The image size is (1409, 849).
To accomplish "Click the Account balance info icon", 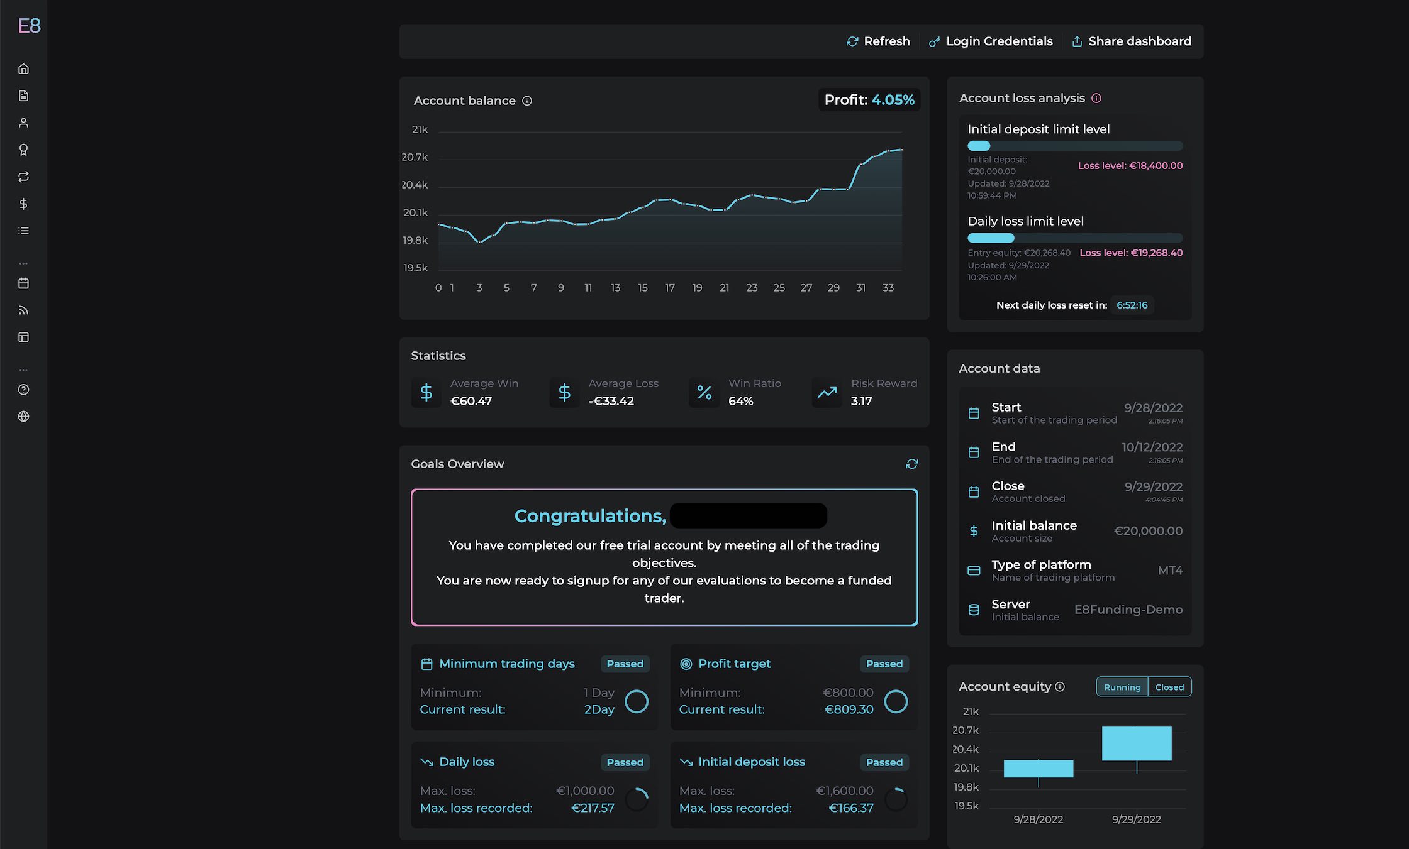I will click(527, 101).
